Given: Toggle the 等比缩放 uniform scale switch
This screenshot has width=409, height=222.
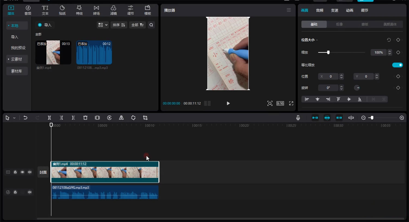Looking at the screenshot, I should click(397, 65).
